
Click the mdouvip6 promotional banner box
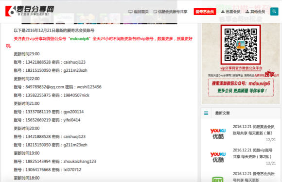(241, 87)
